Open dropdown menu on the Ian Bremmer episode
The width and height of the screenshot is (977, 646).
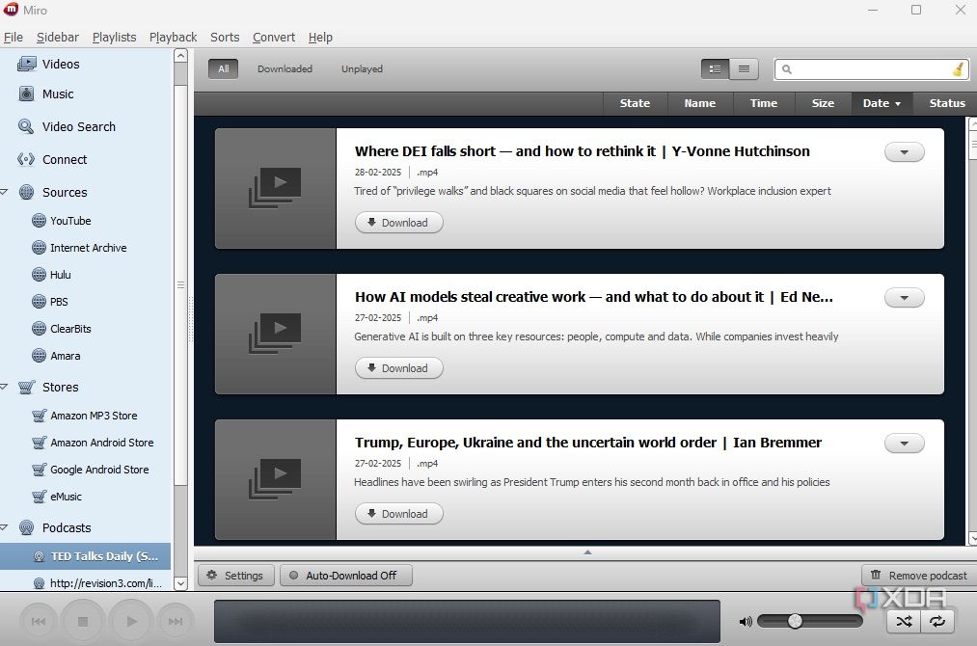click(904, 443)
